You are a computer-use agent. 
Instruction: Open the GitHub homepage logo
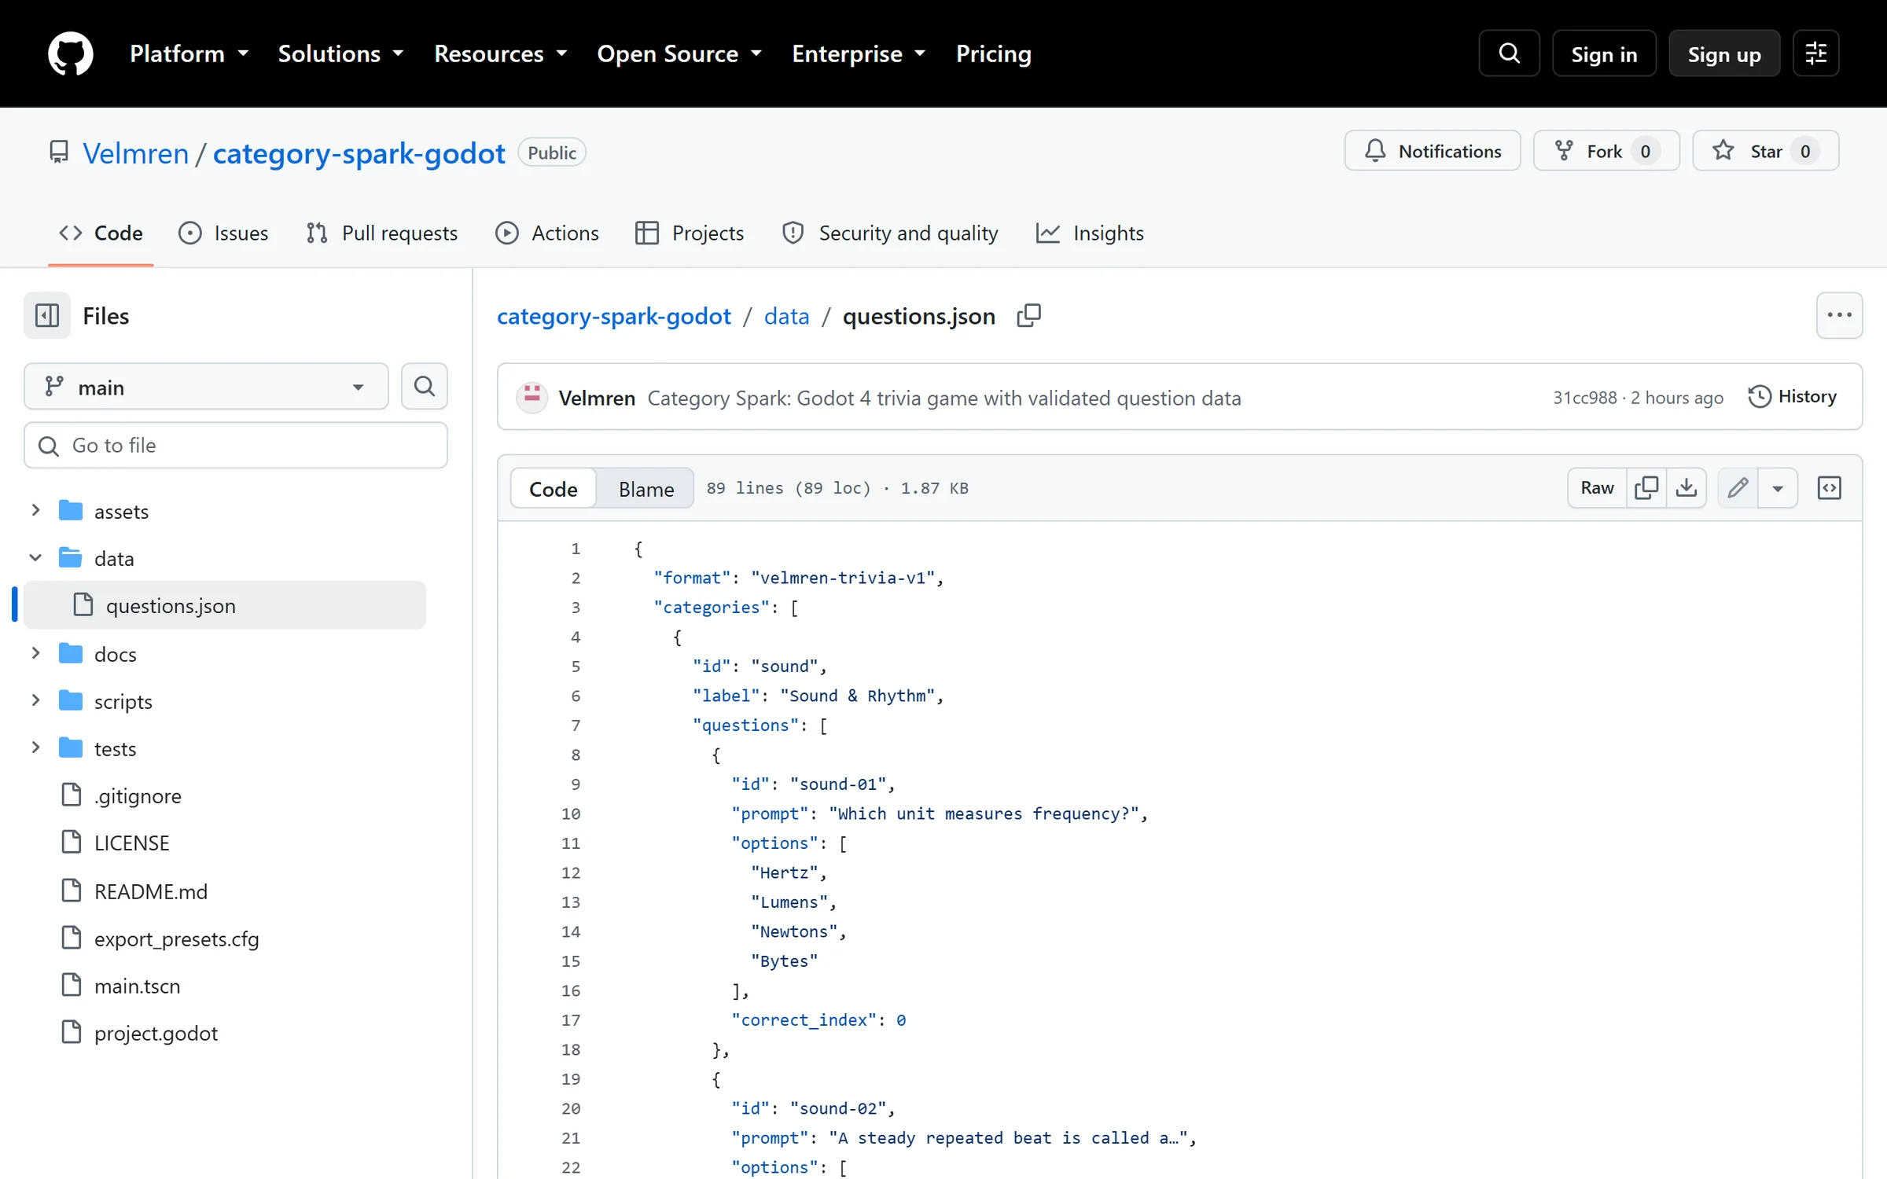pos(71,53)
